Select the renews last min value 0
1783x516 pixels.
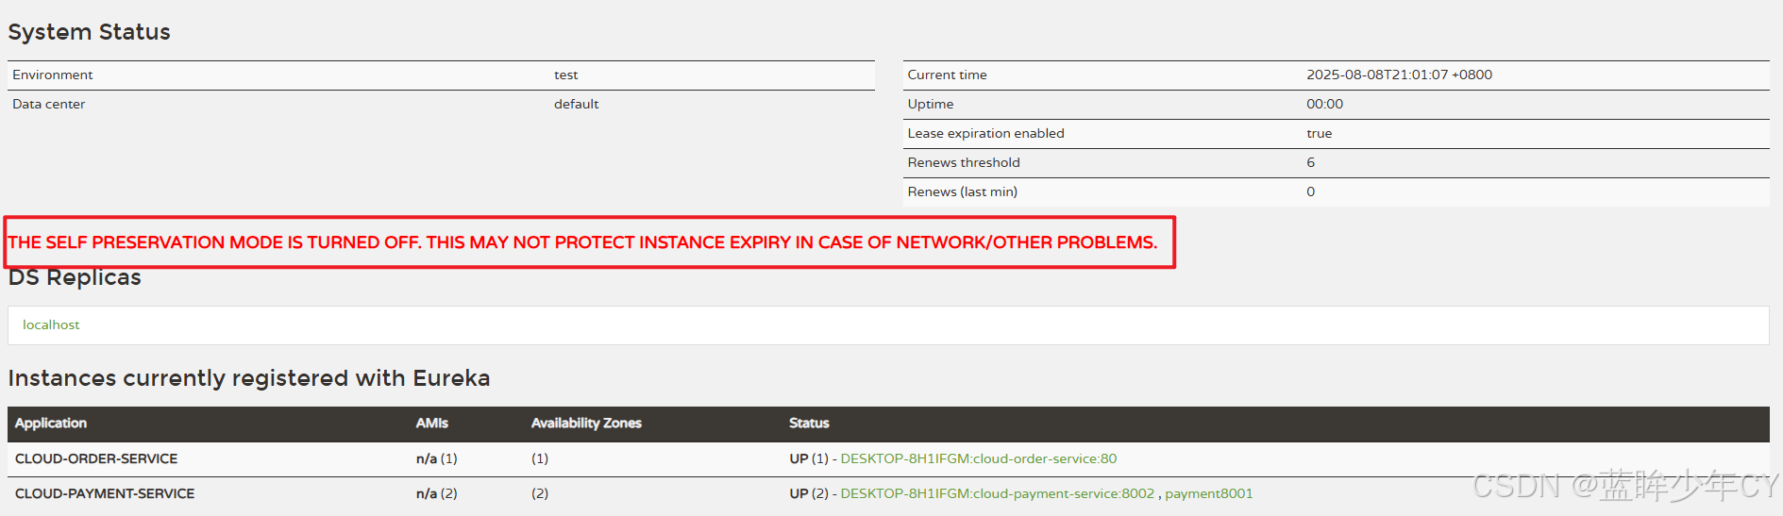click(1311, 191)
